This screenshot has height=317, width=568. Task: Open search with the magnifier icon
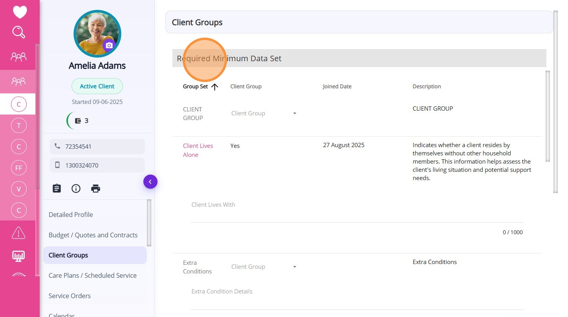[x=18, y=32]
